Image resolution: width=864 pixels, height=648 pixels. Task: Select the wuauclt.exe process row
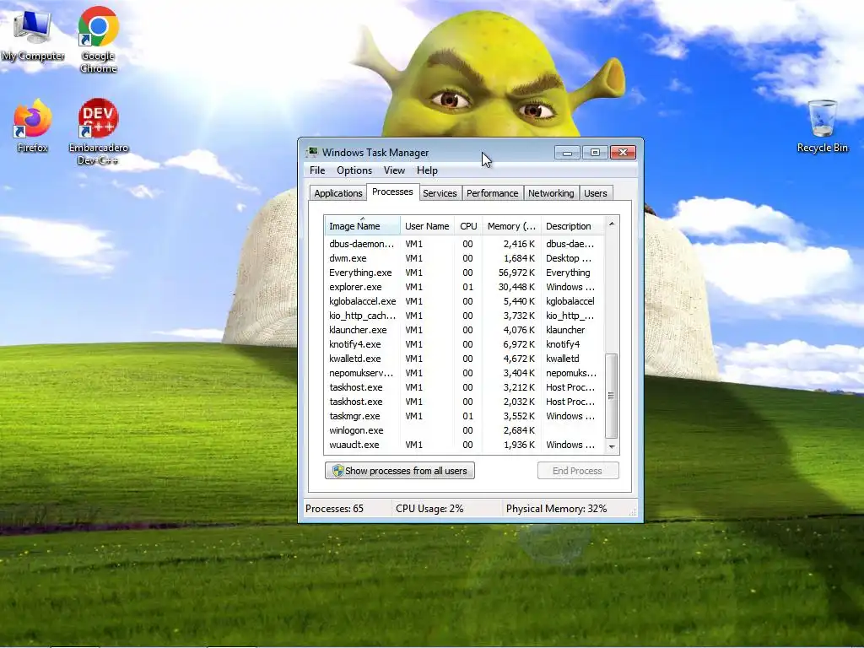(464, 444)
